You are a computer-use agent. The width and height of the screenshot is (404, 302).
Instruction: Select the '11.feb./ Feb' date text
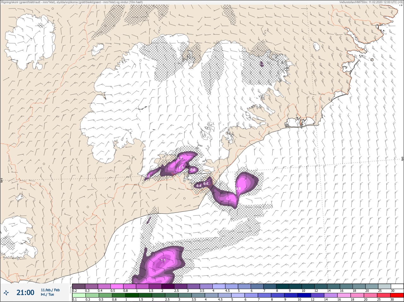[50, 290]
